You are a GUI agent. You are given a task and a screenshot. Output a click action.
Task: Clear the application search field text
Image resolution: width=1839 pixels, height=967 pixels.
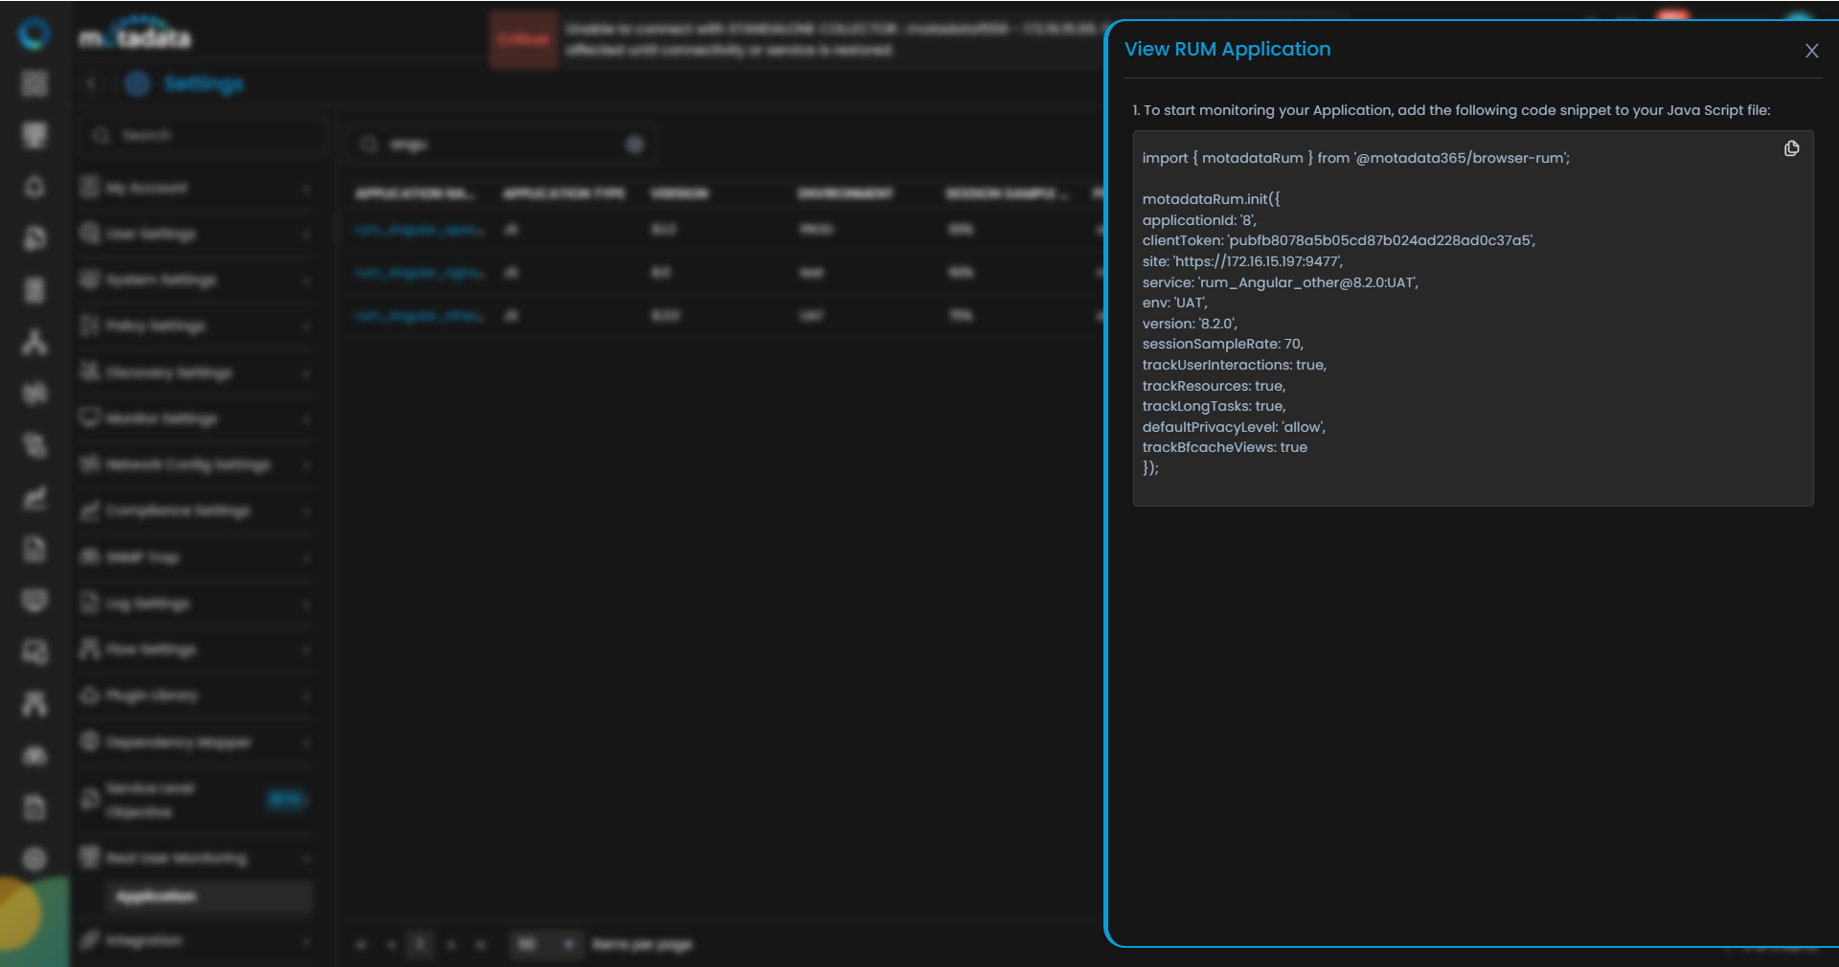click(634, 145)
